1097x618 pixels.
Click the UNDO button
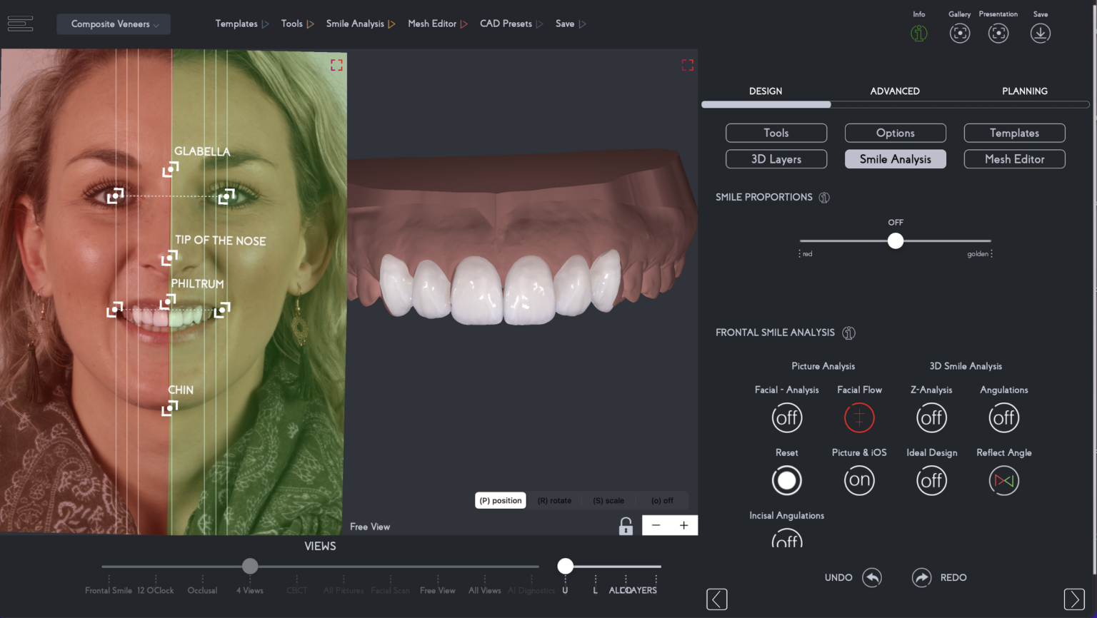coord(853,577)
